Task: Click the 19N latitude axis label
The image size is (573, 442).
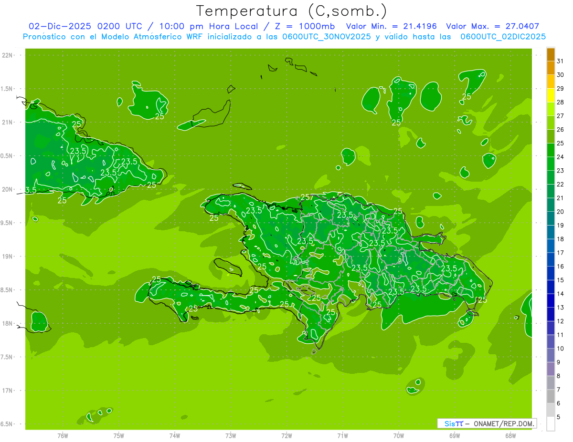Action: tap(8, 257)
